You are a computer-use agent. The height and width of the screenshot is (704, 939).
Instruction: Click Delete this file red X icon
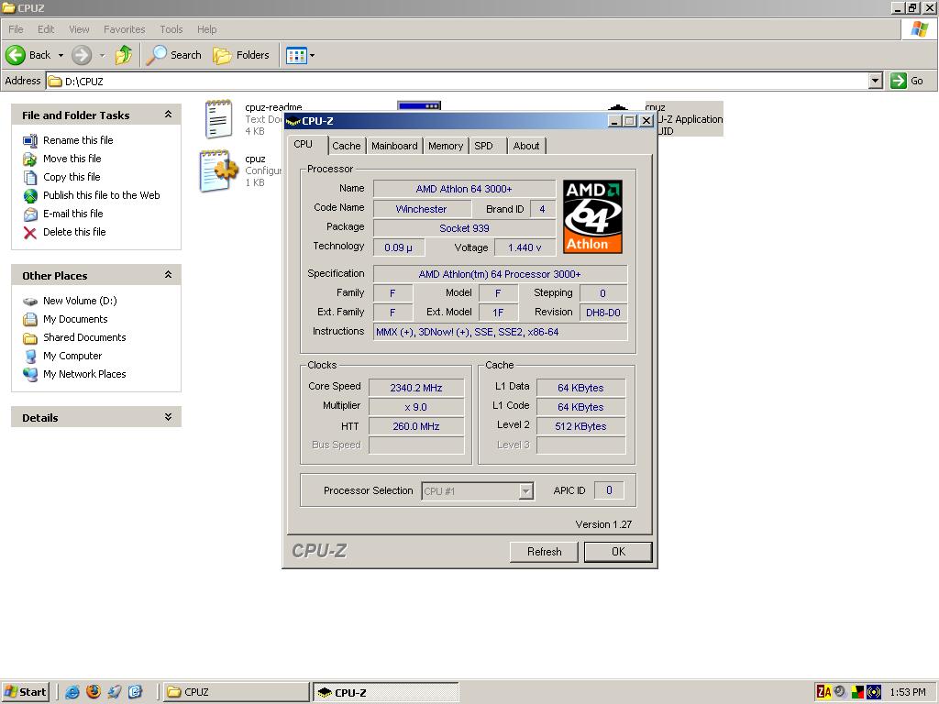pos(30,232)
